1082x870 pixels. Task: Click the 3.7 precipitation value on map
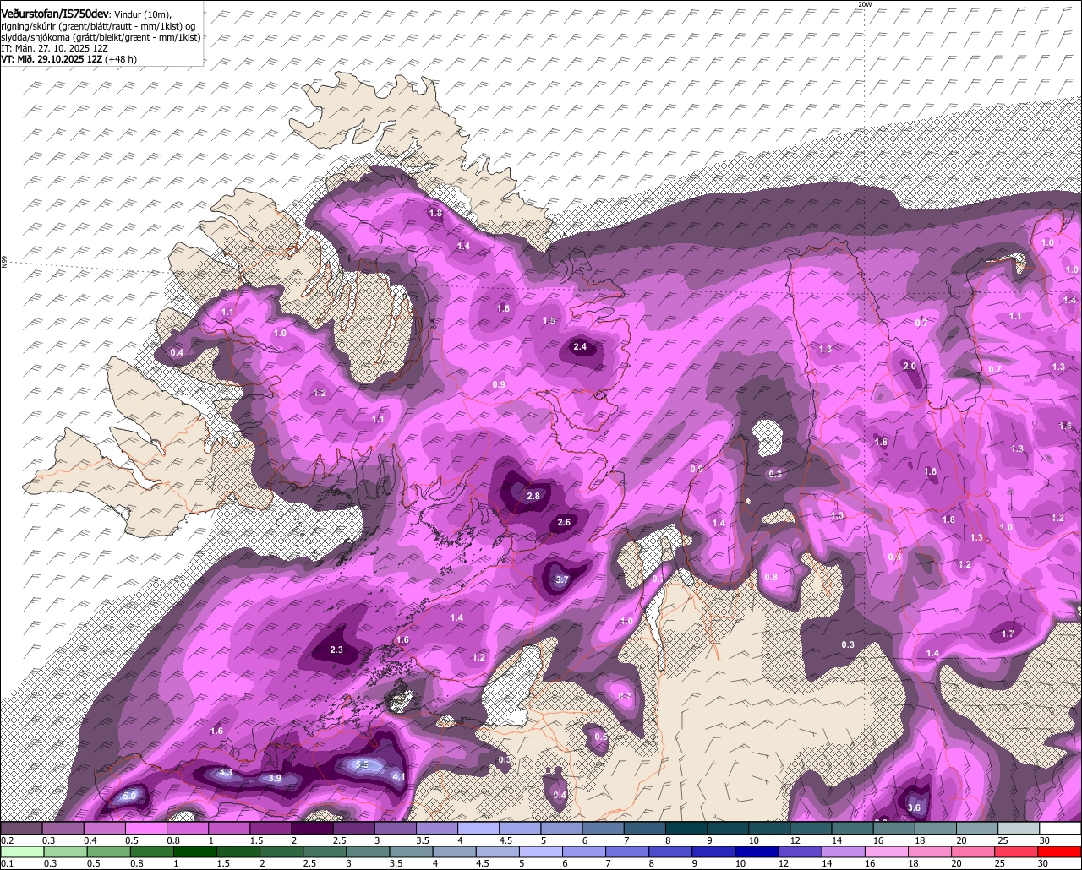(561, 580)
